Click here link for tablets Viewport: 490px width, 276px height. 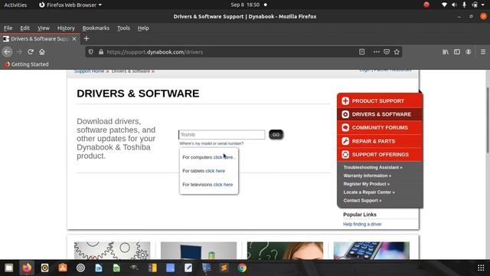coord(215,171)
